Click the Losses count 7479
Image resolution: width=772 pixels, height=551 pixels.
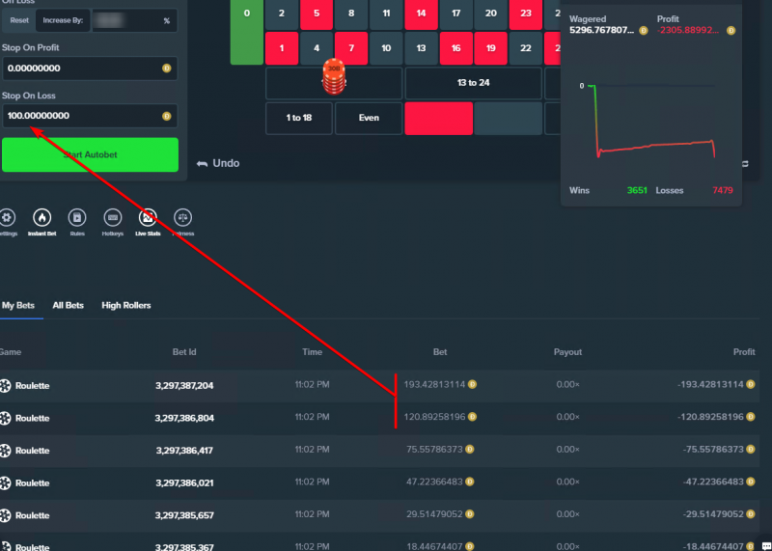point(722,190)
